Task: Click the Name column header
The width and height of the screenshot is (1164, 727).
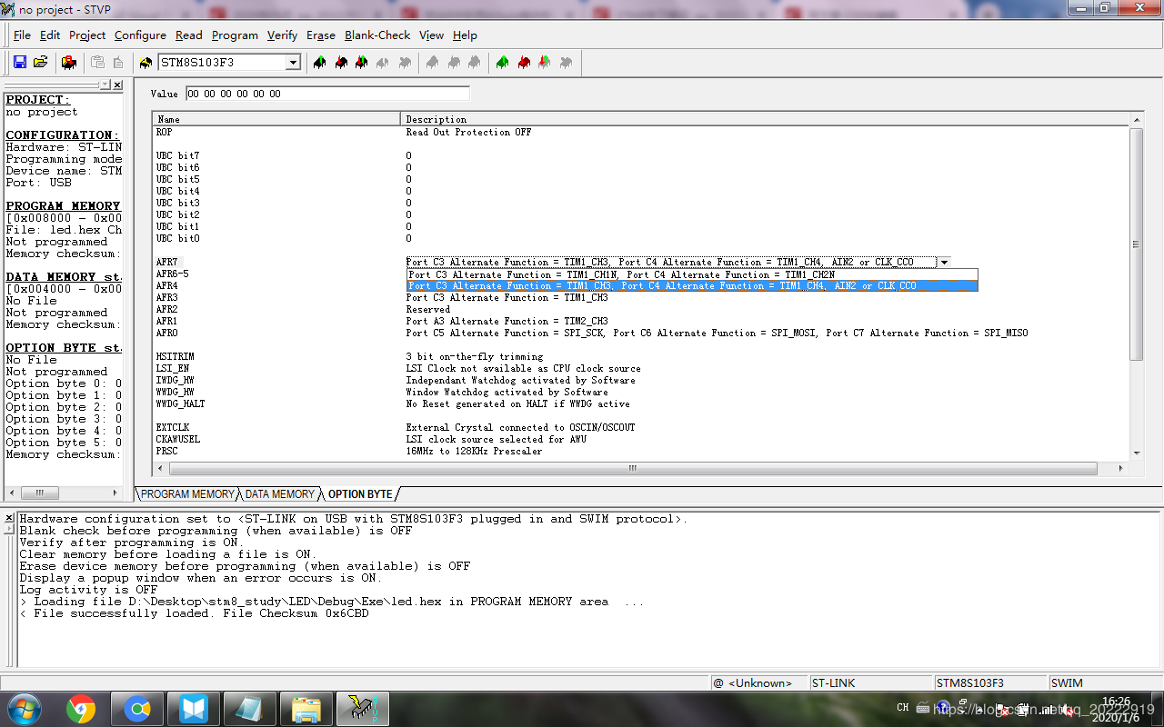Action: point(276,119)
